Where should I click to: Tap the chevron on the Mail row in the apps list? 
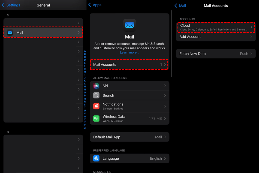79,33
